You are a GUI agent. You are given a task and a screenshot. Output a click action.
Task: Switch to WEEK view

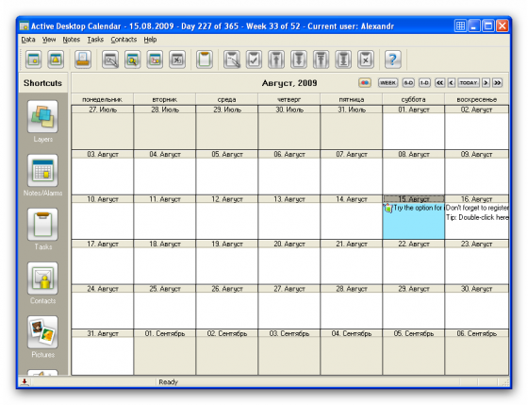388,83
